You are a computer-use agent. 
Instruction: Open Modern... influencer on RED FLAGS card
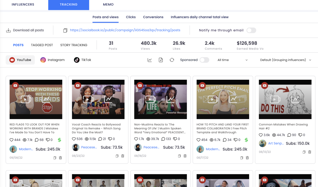click(x=26, y=149)
